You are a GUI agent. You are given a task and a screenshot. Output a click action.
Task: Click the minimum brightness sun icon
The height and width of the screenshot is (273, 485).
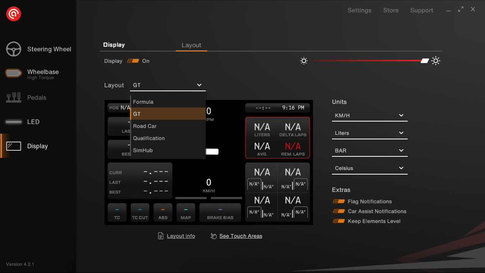click(x=304, y=61)
